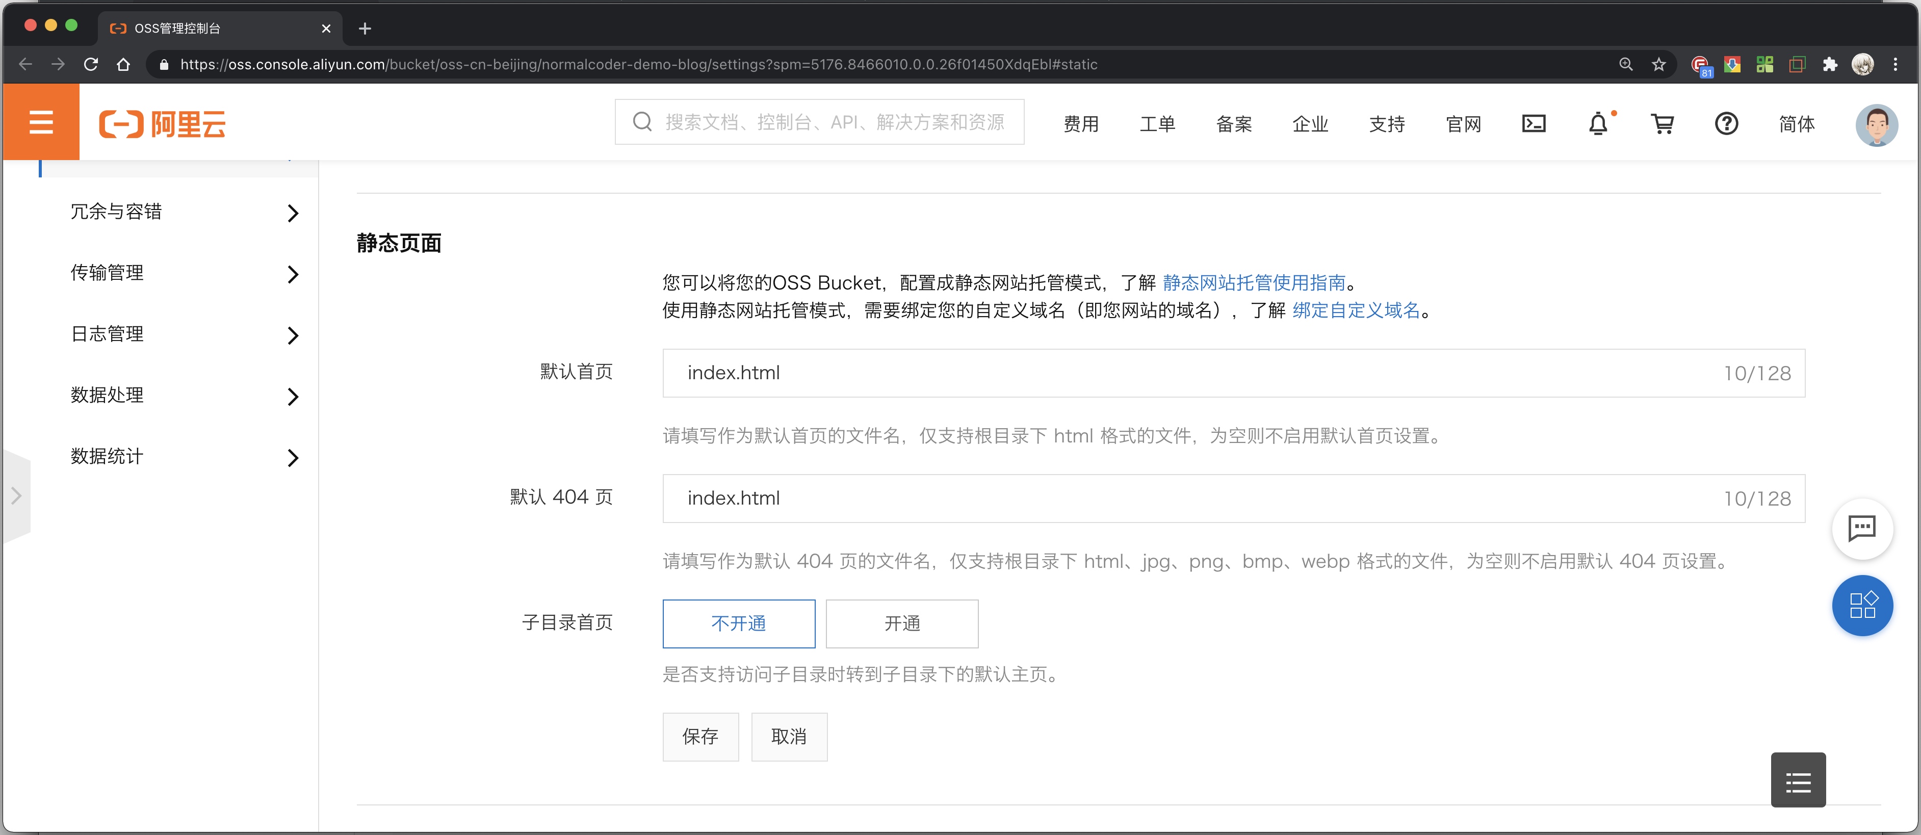Click the user avatar in header
1921x835 pixels.
point(1876,124)
